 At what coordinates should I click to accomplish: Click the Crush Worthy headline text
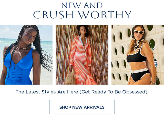pos(82,15)
